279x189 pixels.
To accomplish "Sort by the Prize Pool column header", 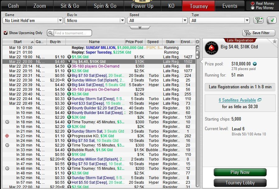I will coord(135,42).
